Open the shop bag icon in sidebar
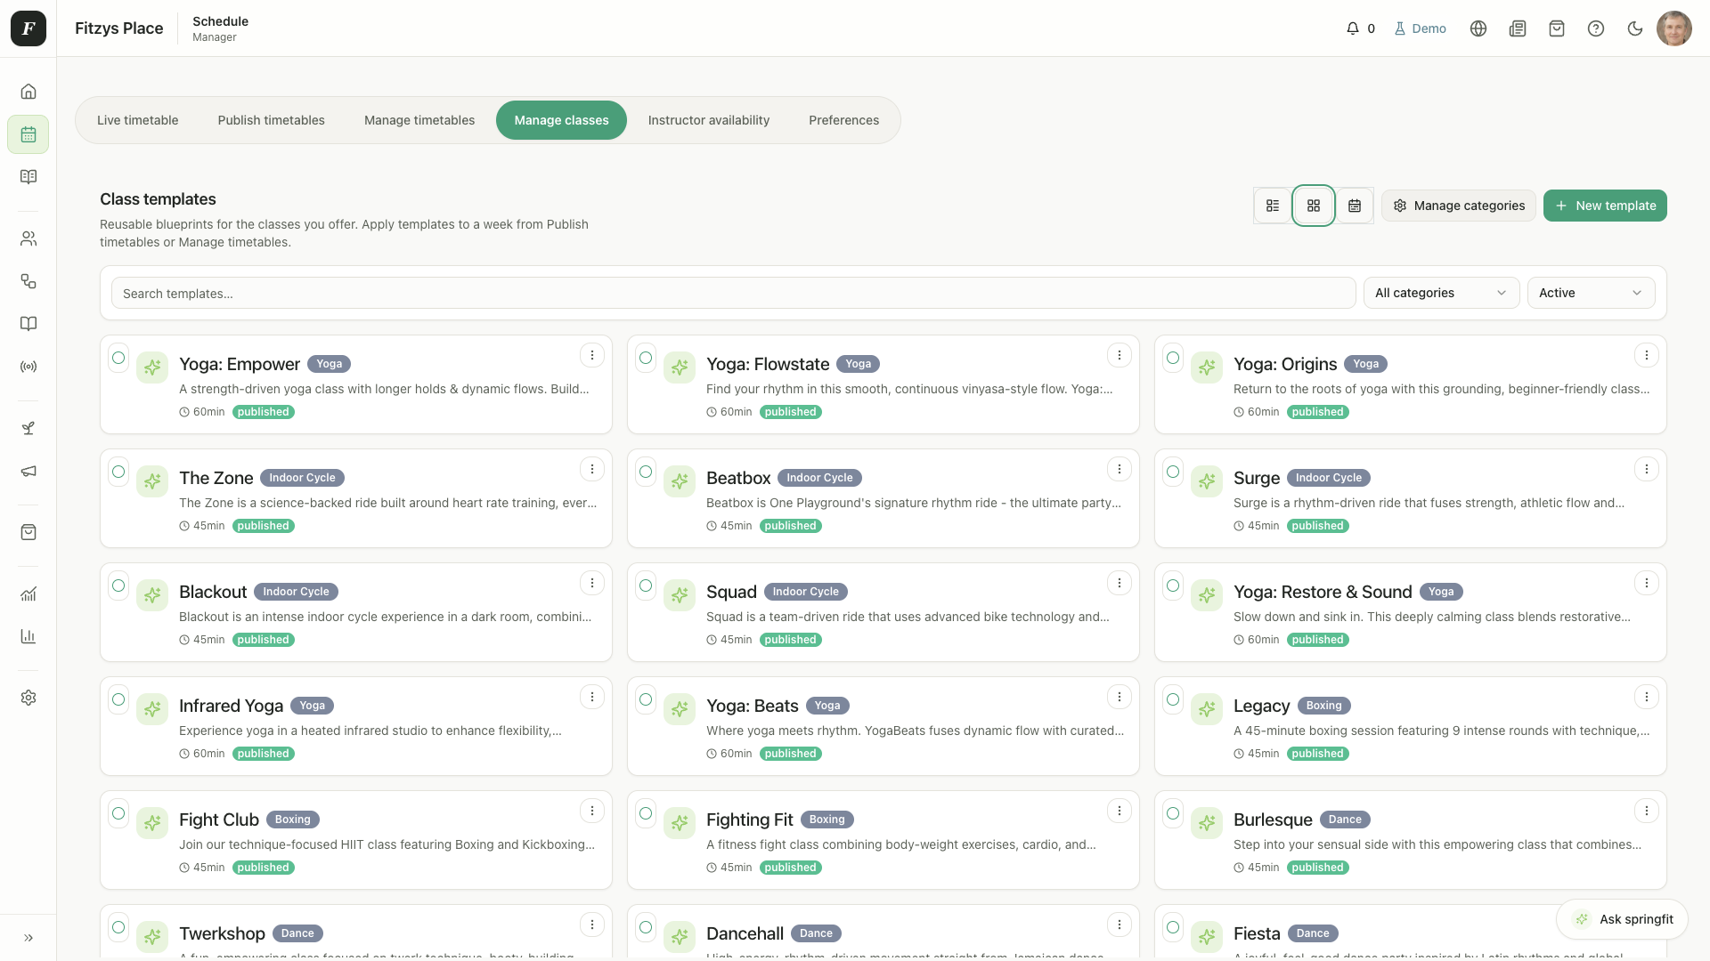Viewport: 1710px width, 961px height. [x=28, y=532]
